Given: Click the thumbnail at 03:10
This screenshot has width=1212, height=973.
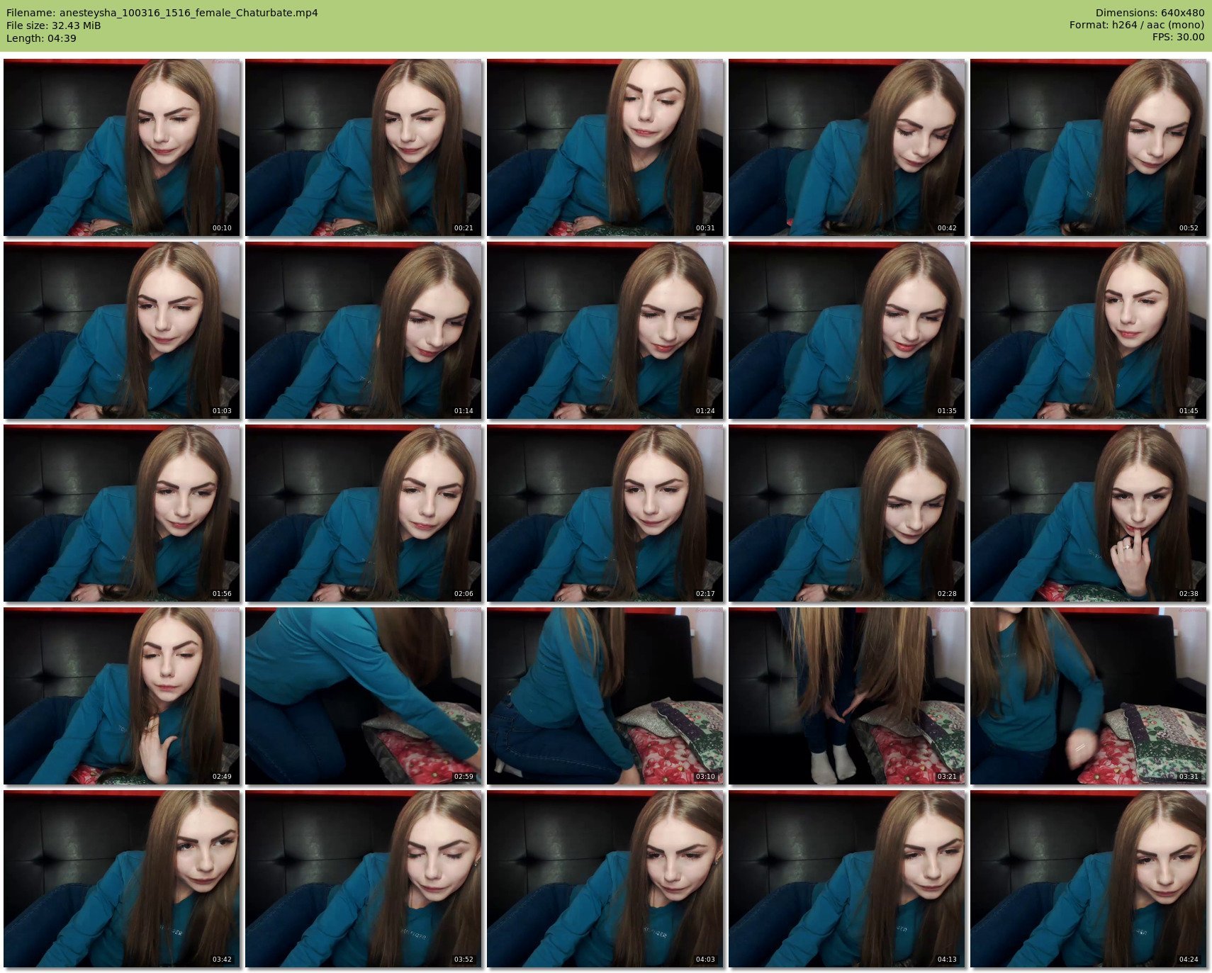Looking at the screenshot, I should (x=605, y=696).
